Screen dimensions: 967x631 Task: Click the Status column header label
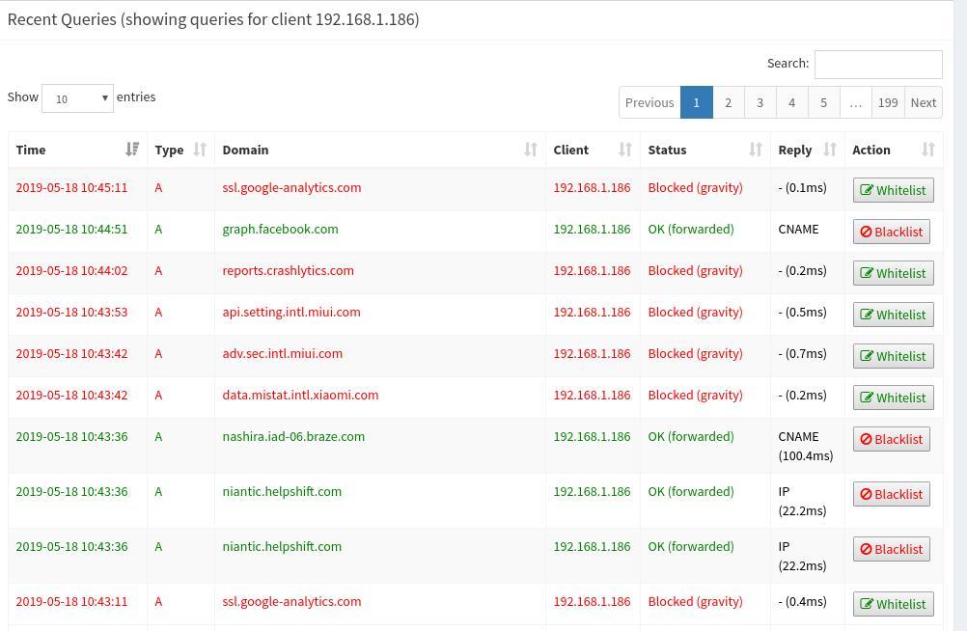pos(667,150)
